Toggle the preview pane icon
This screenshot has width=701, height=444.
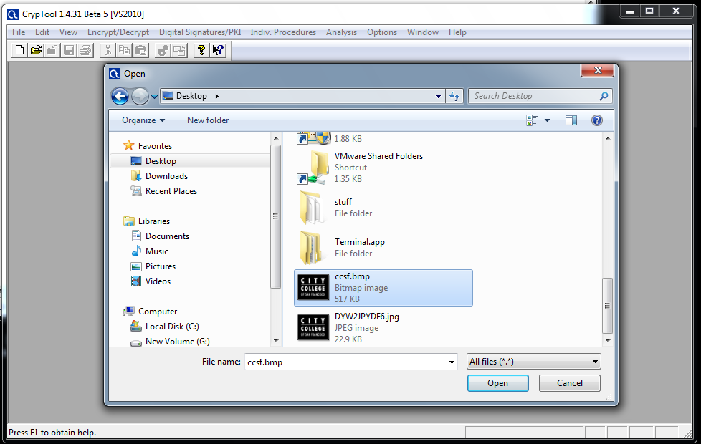(x=571, y=120)
